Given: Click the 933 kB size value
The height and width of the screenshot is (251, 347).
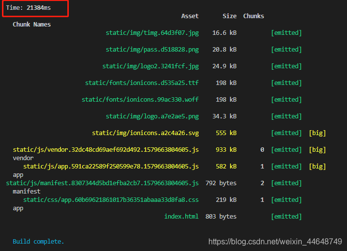Looking at the screenshot, I should click(226, 150).
